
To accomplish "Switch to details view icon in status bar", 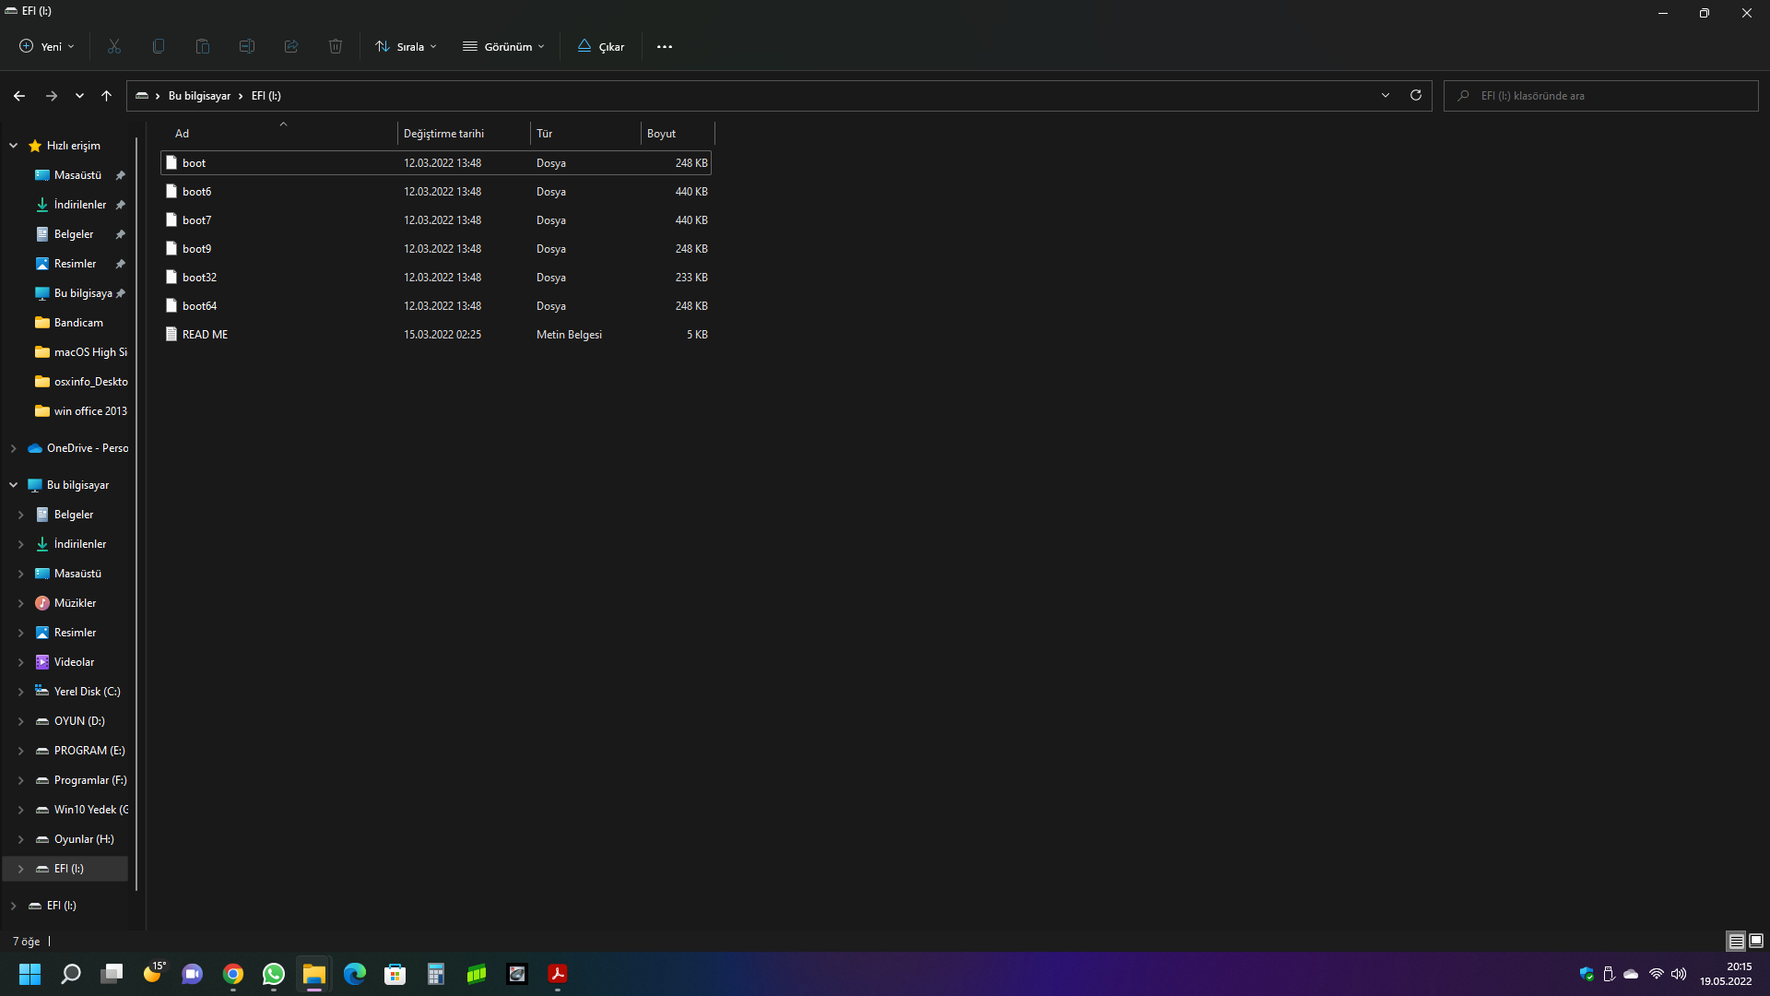I will point(1736,941).
